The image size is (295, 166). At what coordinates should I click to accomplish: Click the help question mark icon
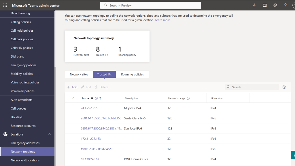click(285, 5)
